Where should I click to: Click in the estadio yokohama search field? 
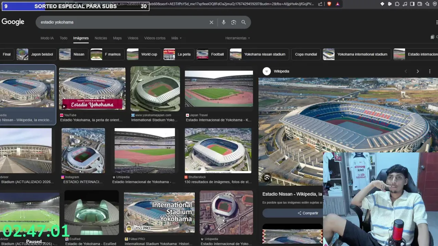coord(123,22)
